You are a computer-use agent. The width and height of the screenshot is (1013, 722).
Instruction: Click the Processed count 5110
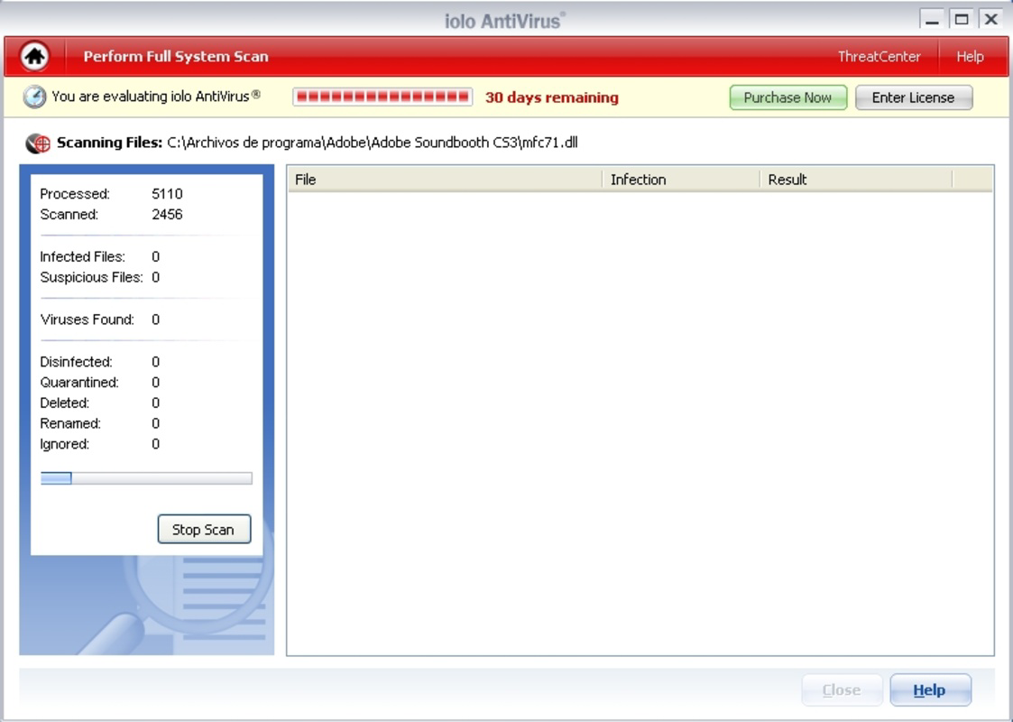click(x=167, y=194)
